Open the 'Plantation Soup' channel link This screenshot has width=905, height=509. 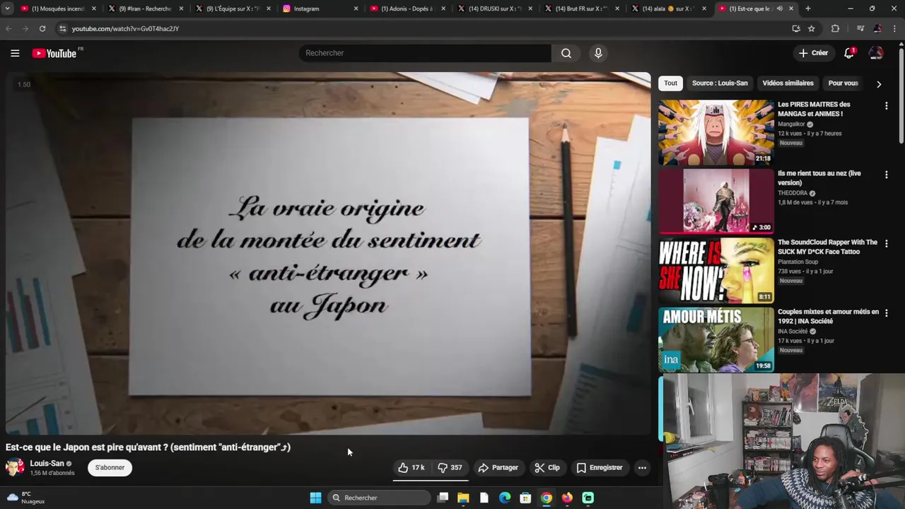point(798,262)
